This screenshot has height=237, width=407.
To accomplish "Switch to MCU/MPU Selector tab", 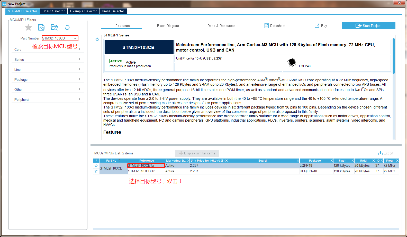I will pyautogui.click(x=22, y=11).
